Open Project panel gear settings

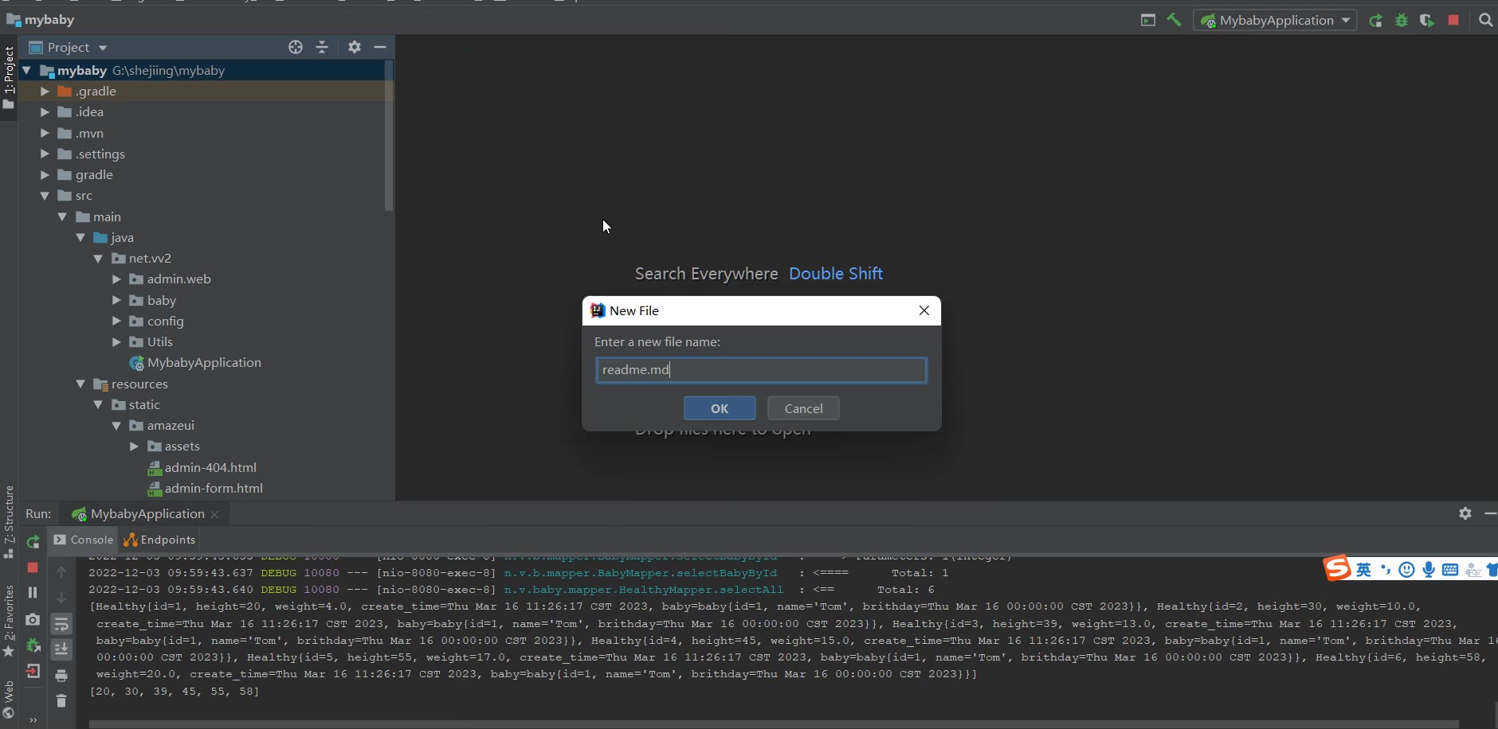pos(355,48)
